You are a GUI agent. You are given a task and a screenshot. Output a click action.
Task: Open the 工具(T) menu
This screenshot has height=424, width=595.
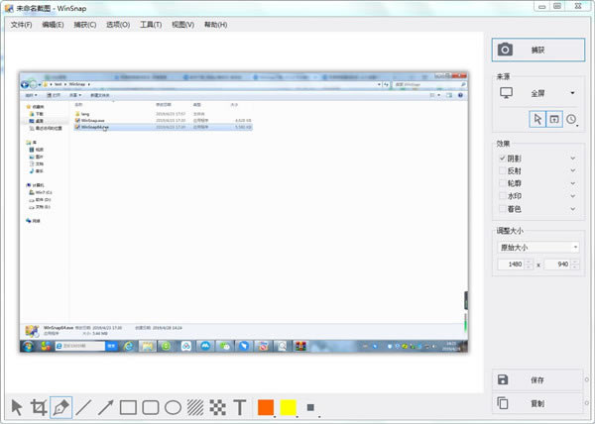(151, 25)
